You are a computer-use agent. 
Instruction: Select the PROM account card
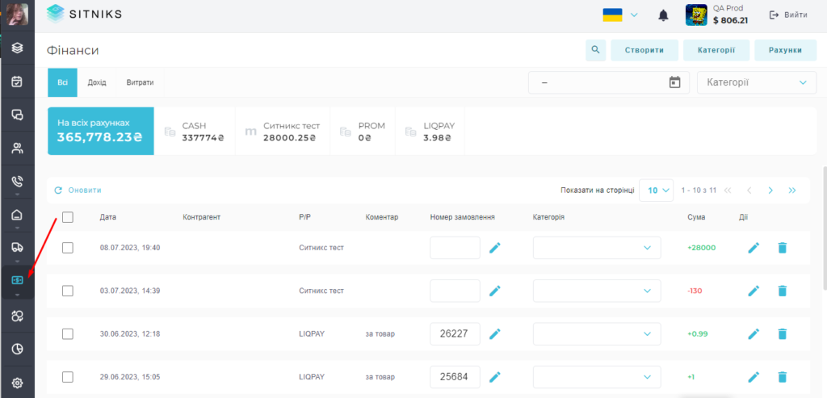[363, 132]
